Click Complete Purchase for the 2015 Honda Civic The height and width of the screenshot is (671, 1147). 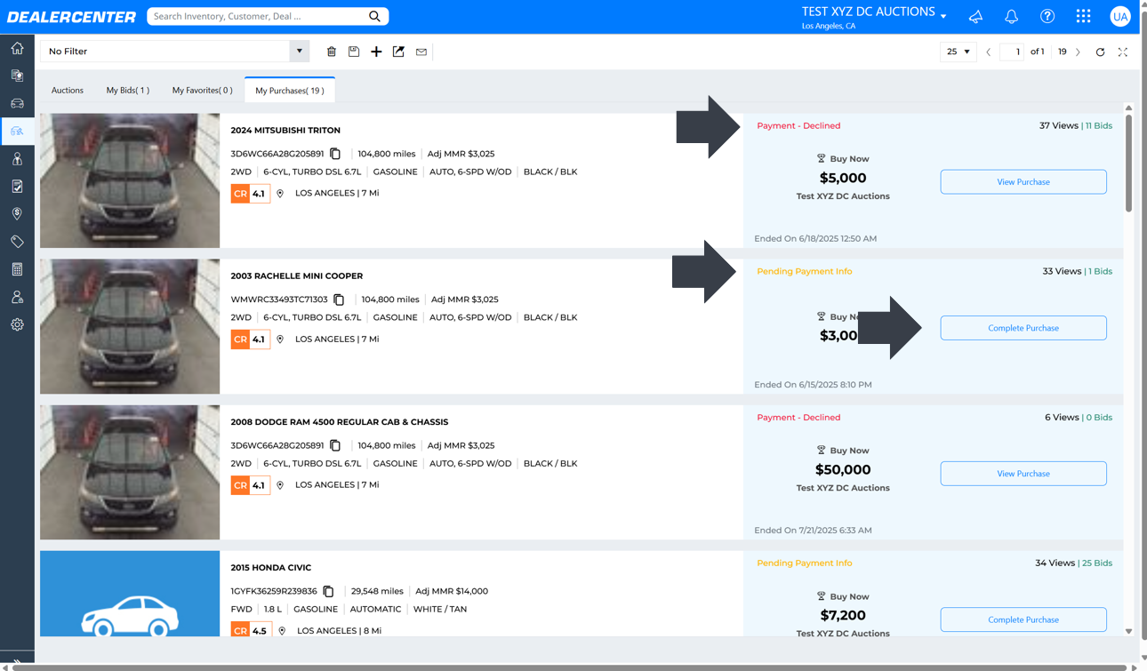pyautogui.click(x=1023, y=619)
